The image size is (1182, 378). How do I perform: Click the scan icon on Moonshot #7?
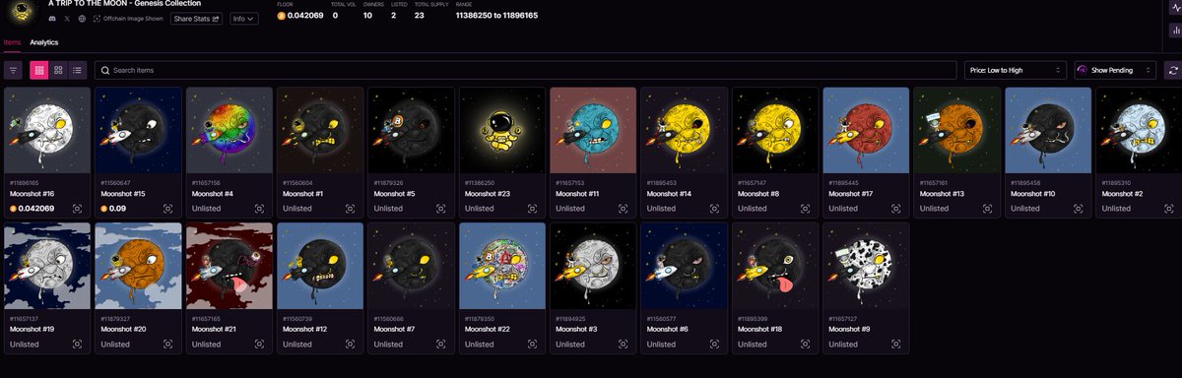440,345
